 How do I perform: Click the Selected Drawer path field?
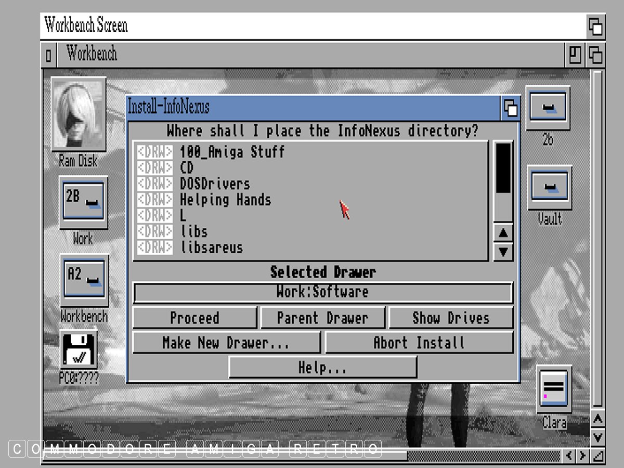click(322, 292)
